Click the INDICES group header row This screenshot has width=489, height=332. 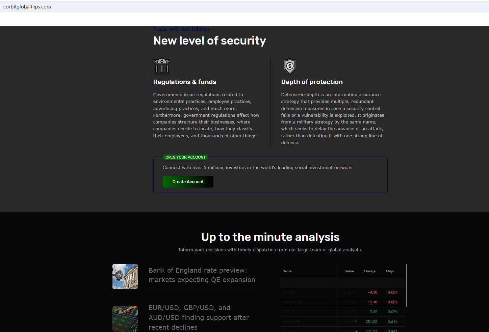click(x=342, y=283)
